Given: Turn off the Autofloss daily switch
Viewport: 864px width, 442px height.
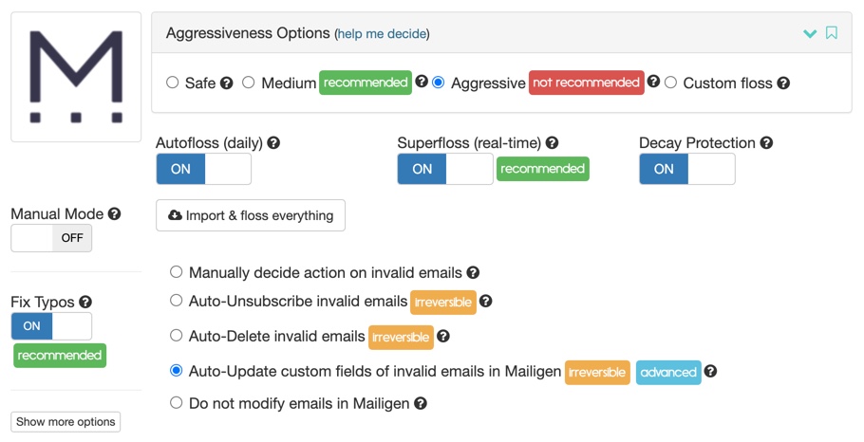Looking at the screenshot, I should pos(204,169).
